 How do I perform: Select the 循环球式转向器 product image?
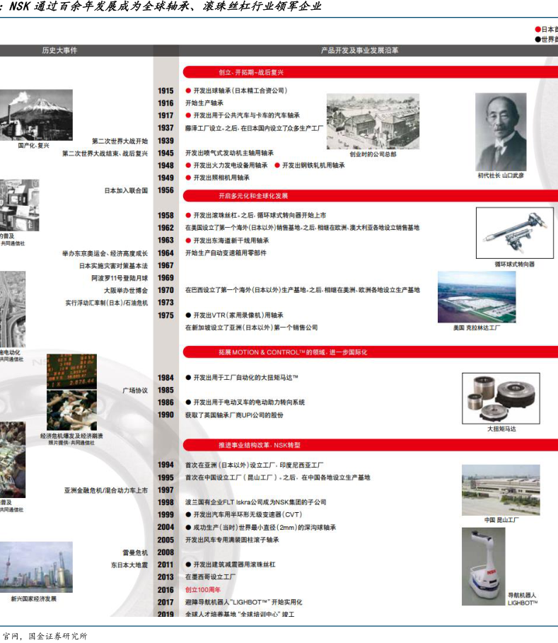click(x=514, y=233)
